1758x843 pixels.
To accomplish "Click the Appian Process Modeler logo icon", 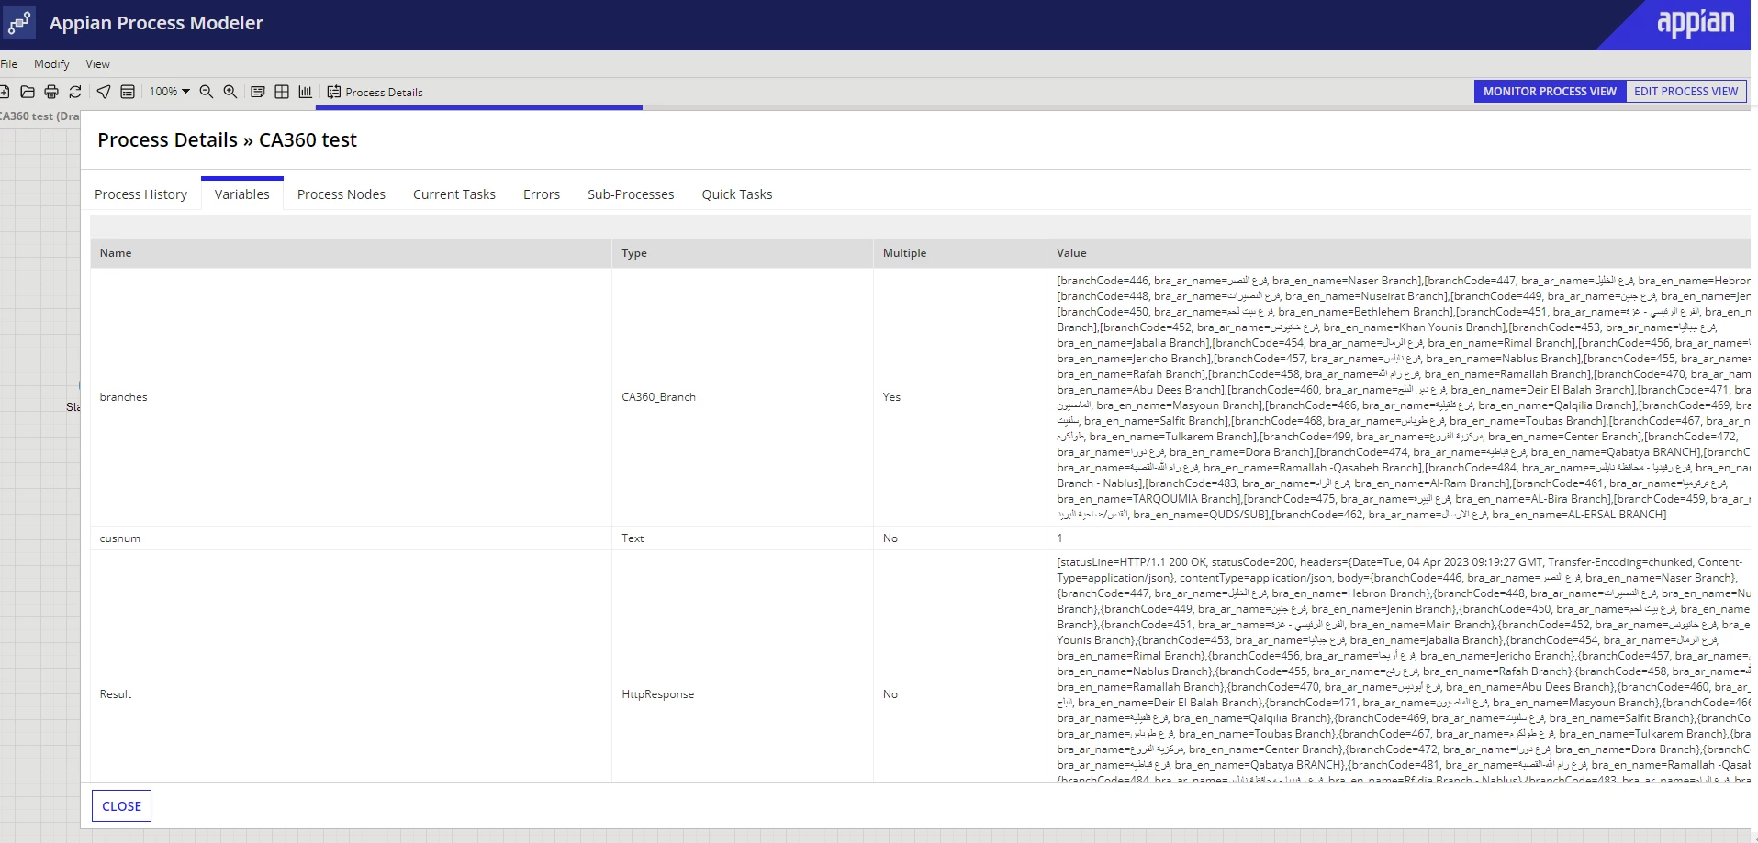I will click(19, 23).
